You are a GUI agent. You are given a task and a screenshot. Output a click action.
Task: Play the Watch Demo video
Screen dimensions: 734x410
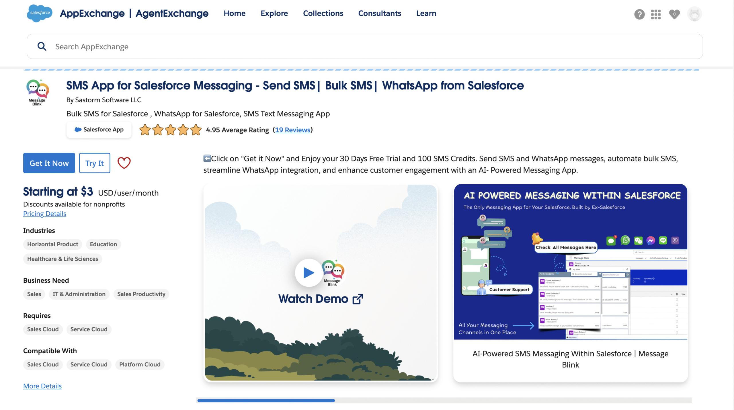pos(309,272)
